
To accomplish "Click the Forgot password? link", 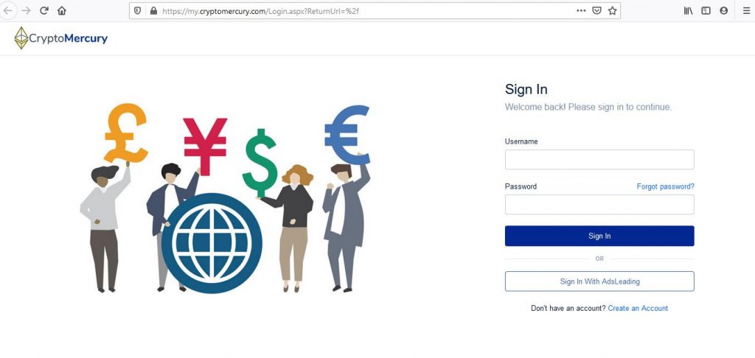I will (x=666, y=186).
